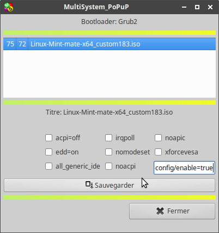Enable the acpi=off checkbox
Viewport: 219px width, 233px height.
click(x=48, y=138)
